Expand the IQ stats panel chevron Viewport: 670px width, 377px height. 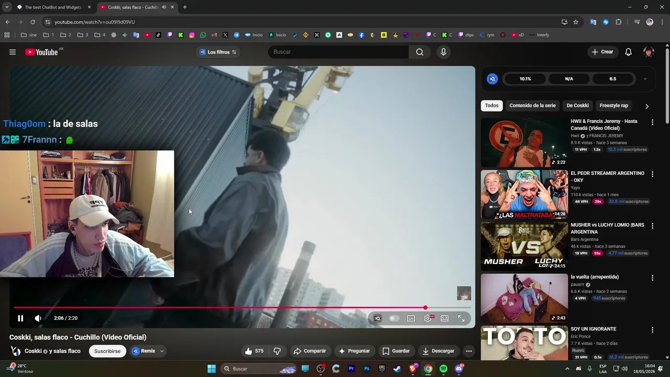click(x=645, y=79)
